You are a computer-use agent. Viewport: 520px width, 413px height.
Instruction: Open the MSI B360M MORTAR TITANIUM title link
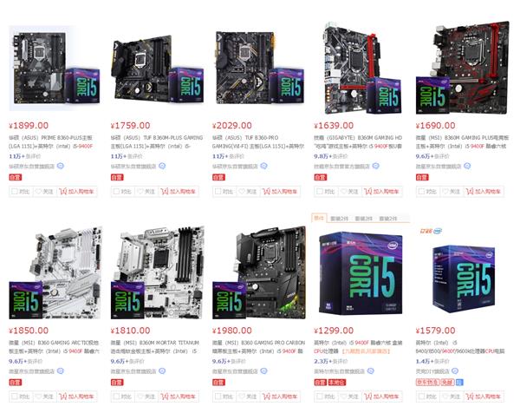[155, 346]
